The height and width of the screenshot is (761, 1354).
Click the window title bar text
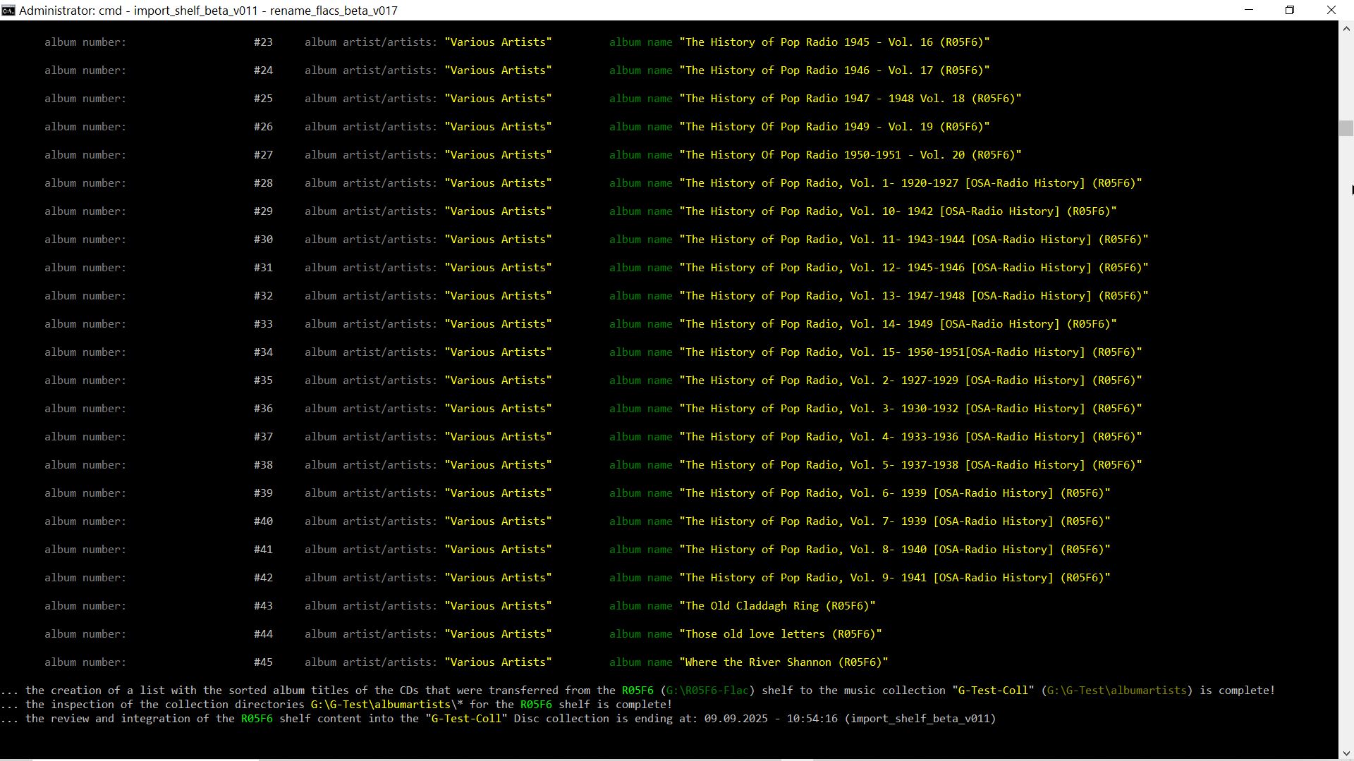pyautogui.click(x=209, y=11)
